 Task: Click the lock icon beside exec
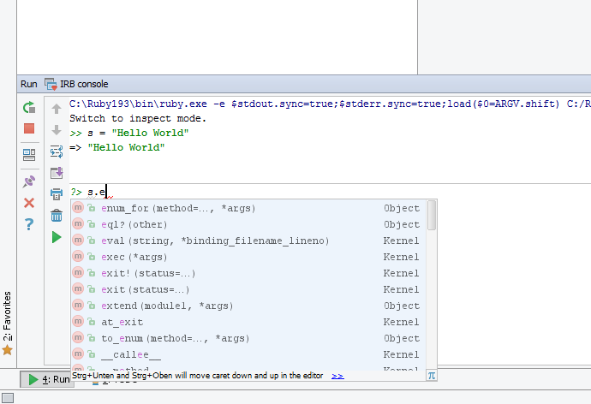coord(91,257)
